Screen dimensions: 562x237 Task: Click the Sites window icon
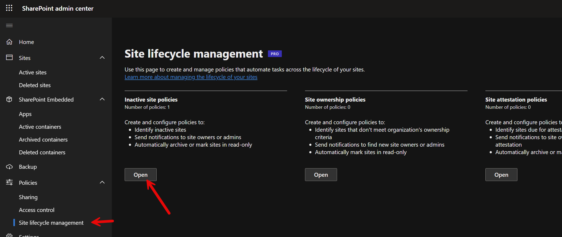pos(9,58)
